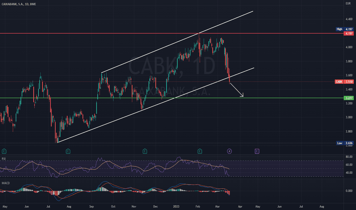Click the RSI indicator label
Viewport: 356px width, 210px height.
pos(4,159)
